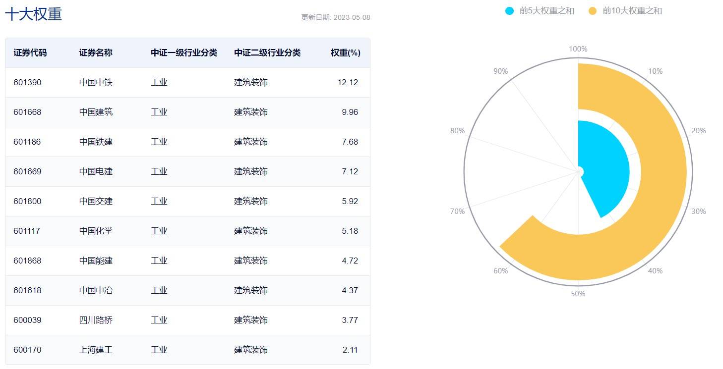The width and height of the screenshot is (723, 369).
Task: Click the 30% axis label on chart
Action: pyautogui.click(x=699, y=211)
